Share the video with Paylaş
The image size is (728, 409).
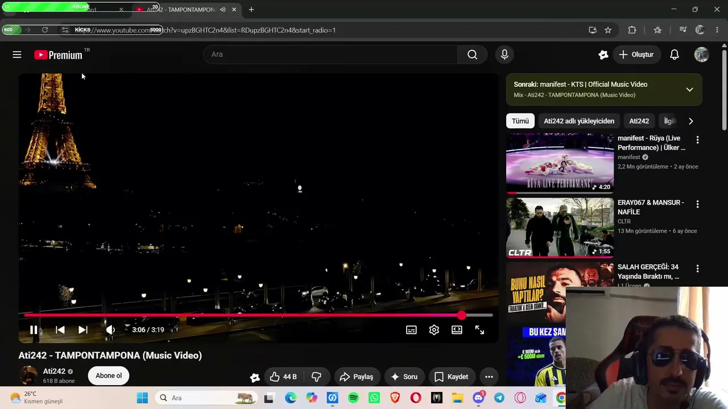357,377
